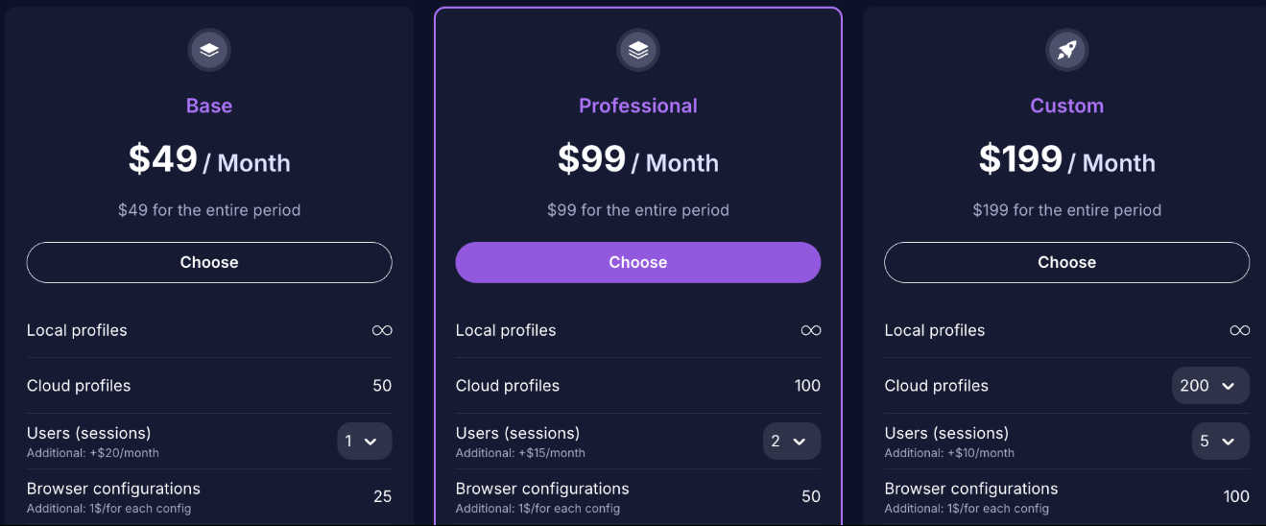Click the $49 / Month price
Image resolution: width=1266 pixels, height=526 pixels.
click(209, 160)
